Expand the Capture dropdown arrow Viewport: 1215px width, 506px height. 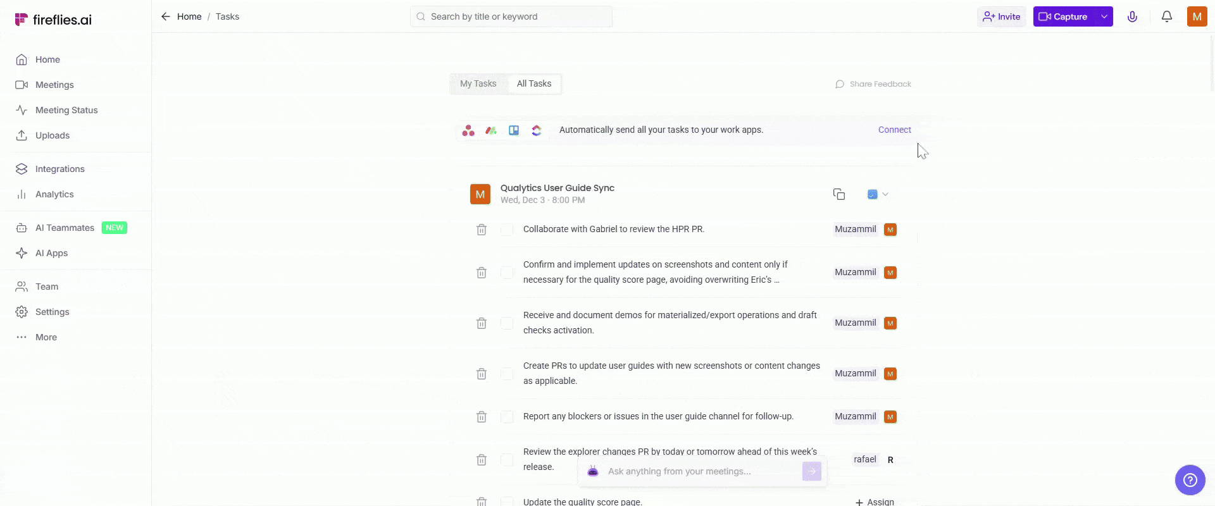tap(1104, 17)
